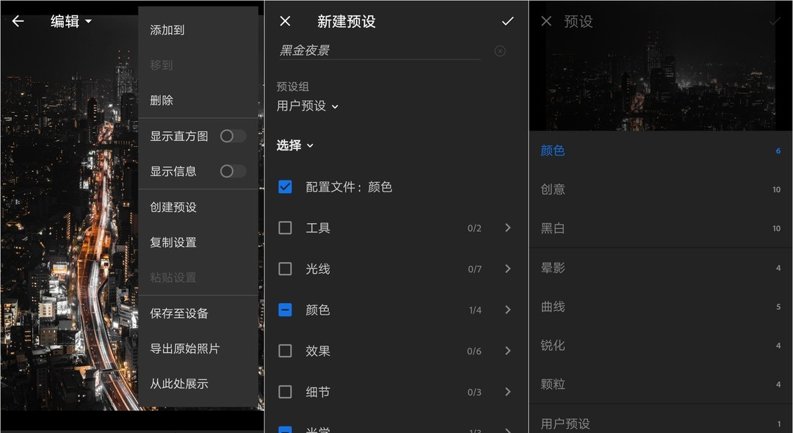Uncheck the 配置文件：颜色 checkbox
Image resolution: width=793 pixels, height=433 pixels.
click(286, 187)
